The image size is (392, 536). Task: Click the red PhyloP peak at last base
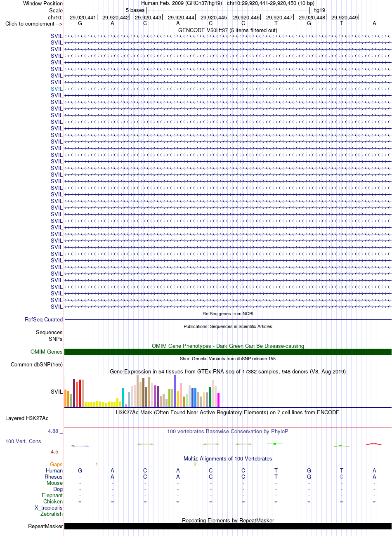coord(374,444)
